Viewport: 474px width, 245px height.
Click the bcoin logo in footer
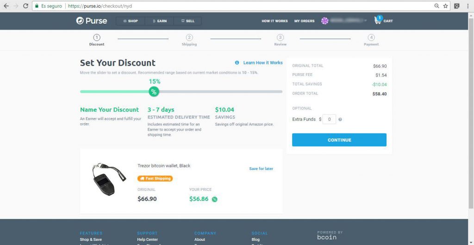326,238
